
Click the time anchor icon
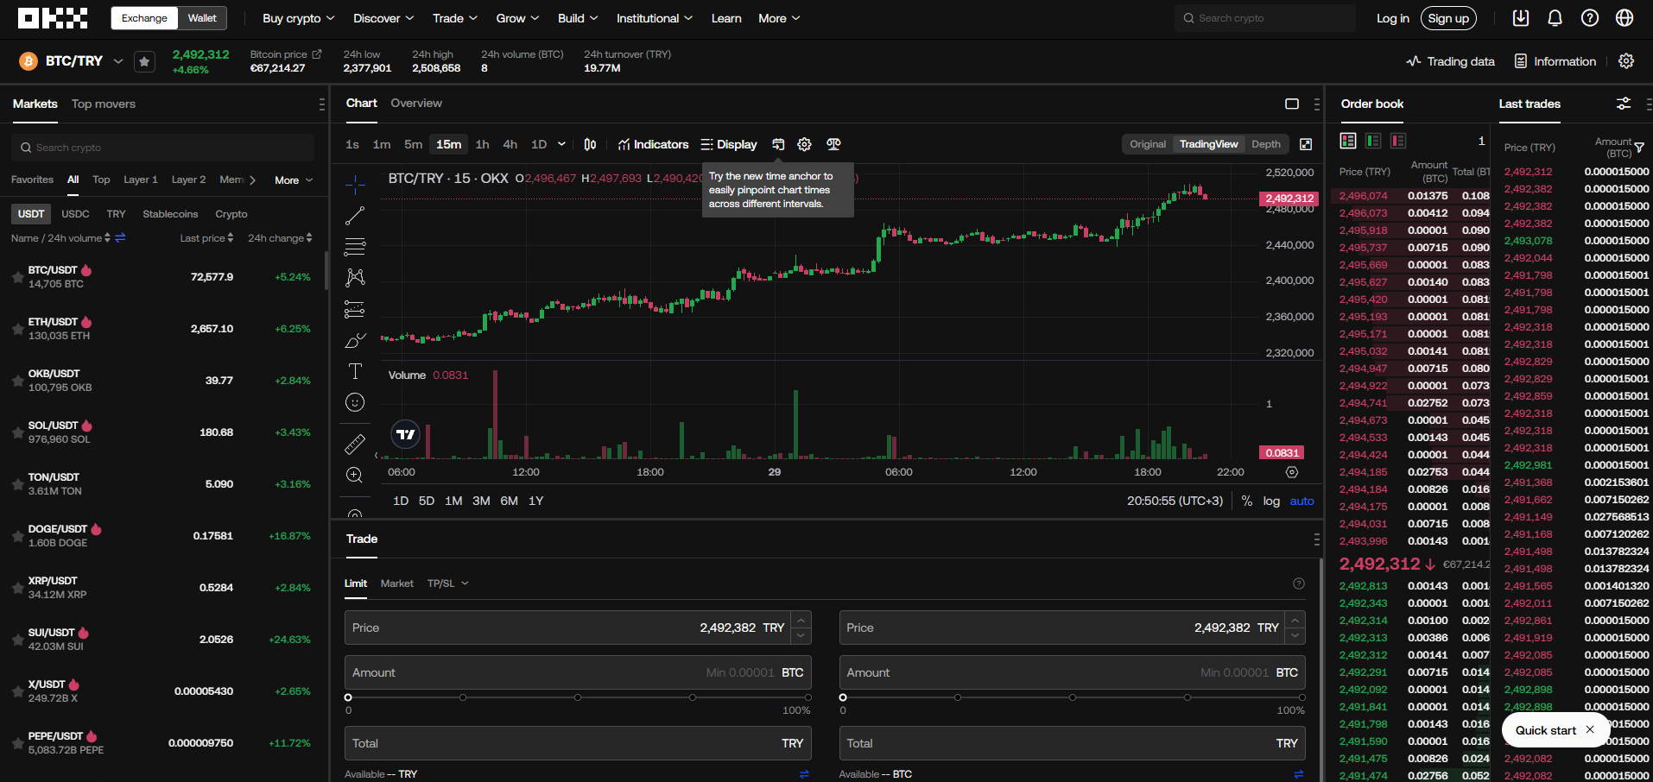[778, 144]
